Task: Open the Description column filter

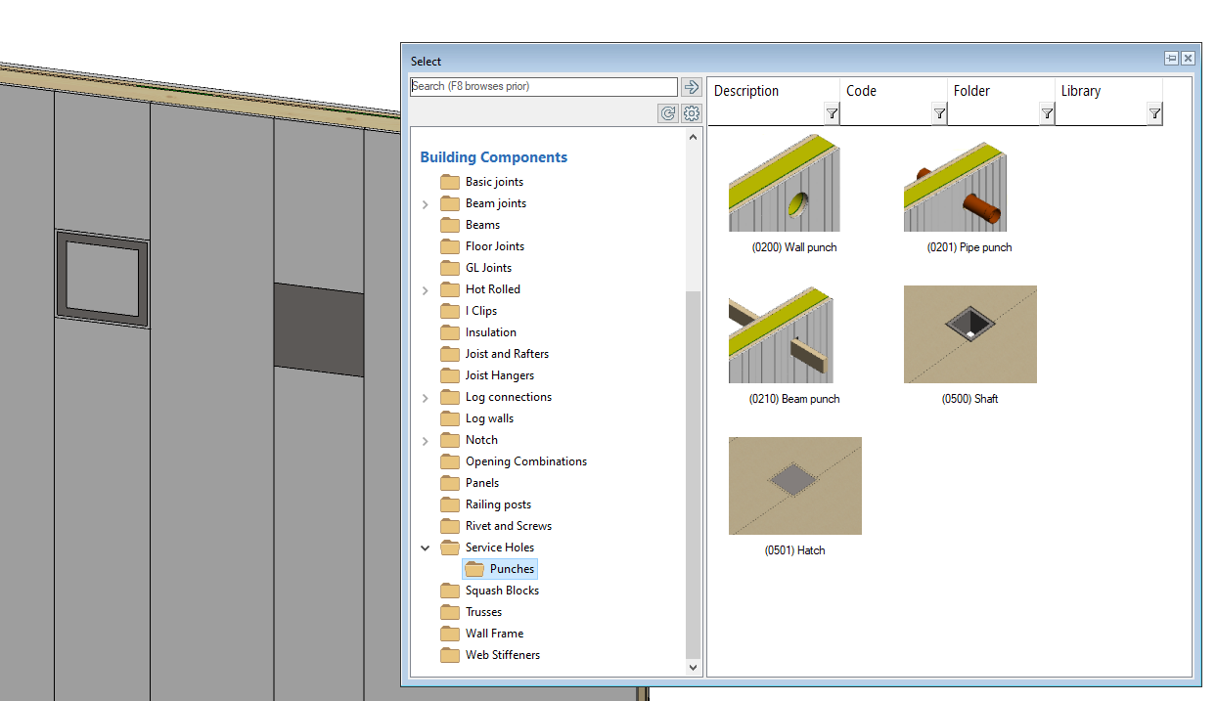Action: pos(832,114)
